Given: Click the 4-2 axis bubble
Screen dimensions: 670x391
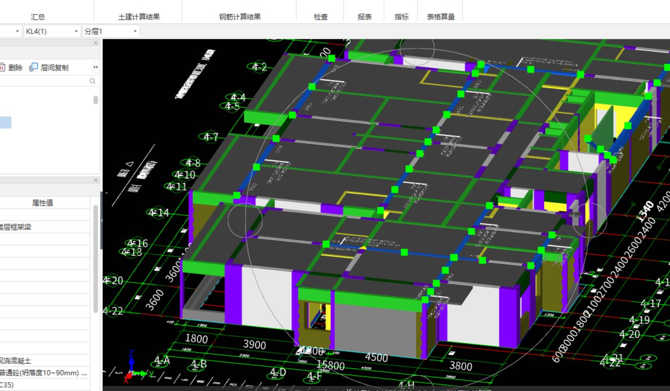Looking at the screenshot, I should [x=259, y=67].
